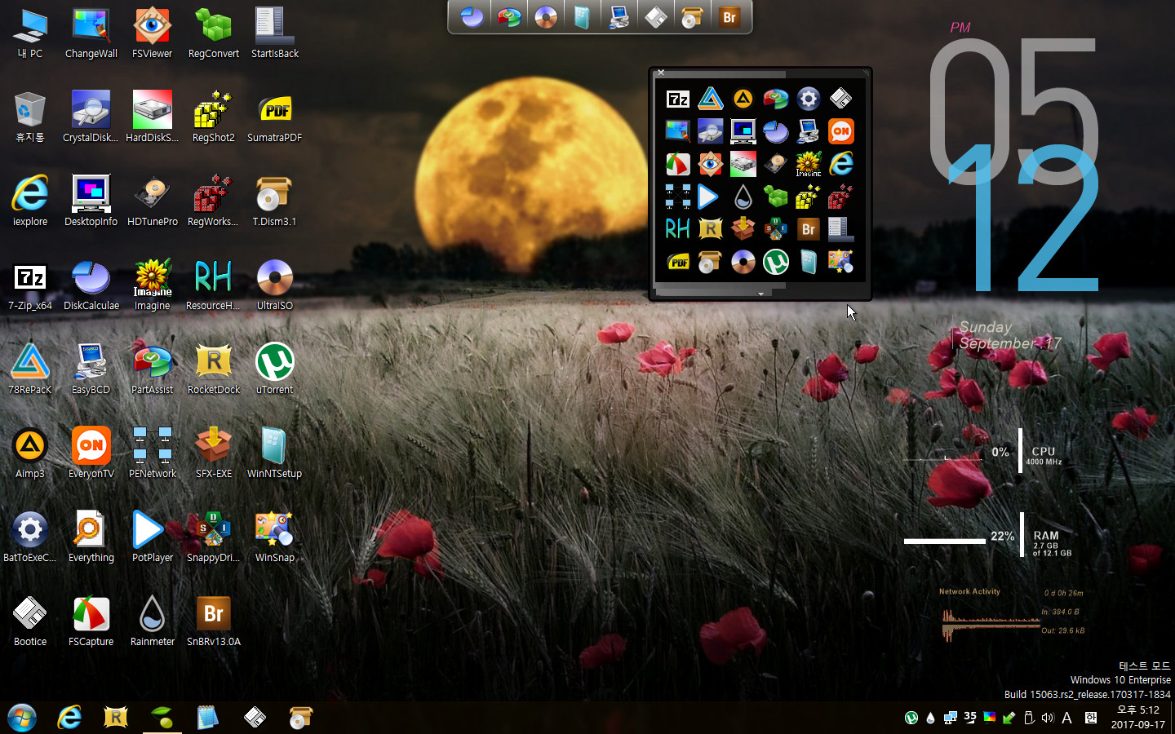Open the RocketDock desktop shortcut
Image resolution: width=1175 pixels, height=734 pixels.
tap(214, 369)
